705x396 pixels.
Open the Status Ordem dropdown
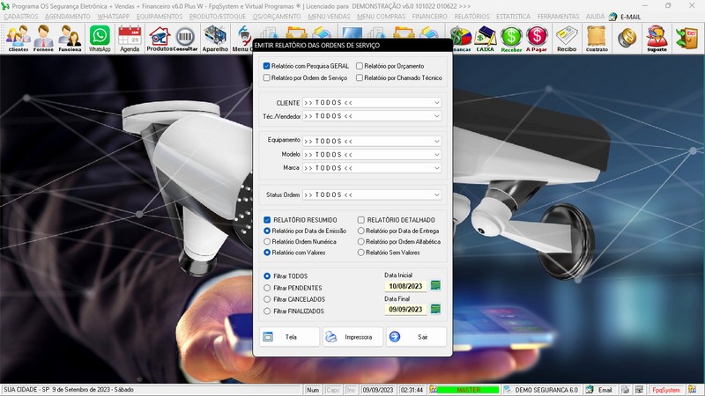436,194
